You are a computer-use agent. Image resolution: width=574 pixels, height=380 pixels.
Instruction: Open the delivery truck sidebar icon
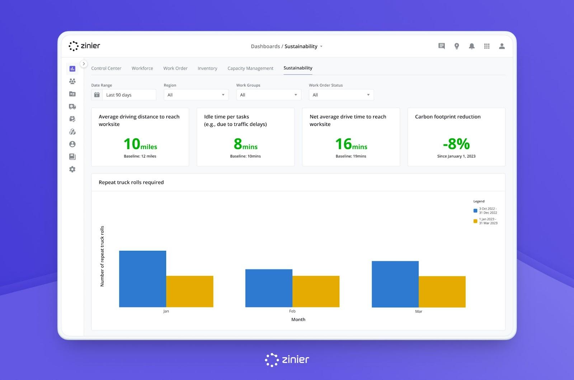(x=72, y=106)
